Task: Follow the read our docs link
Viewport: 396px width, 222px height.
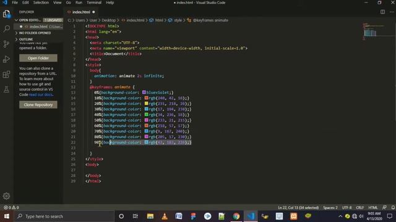Action: coord(41,94)
